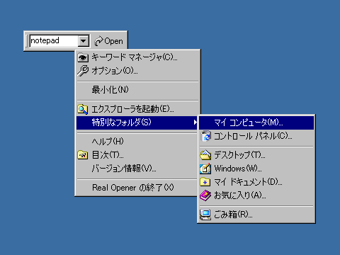
Task: Click the desktop folder icon
Action: click(x=205, y=155)
